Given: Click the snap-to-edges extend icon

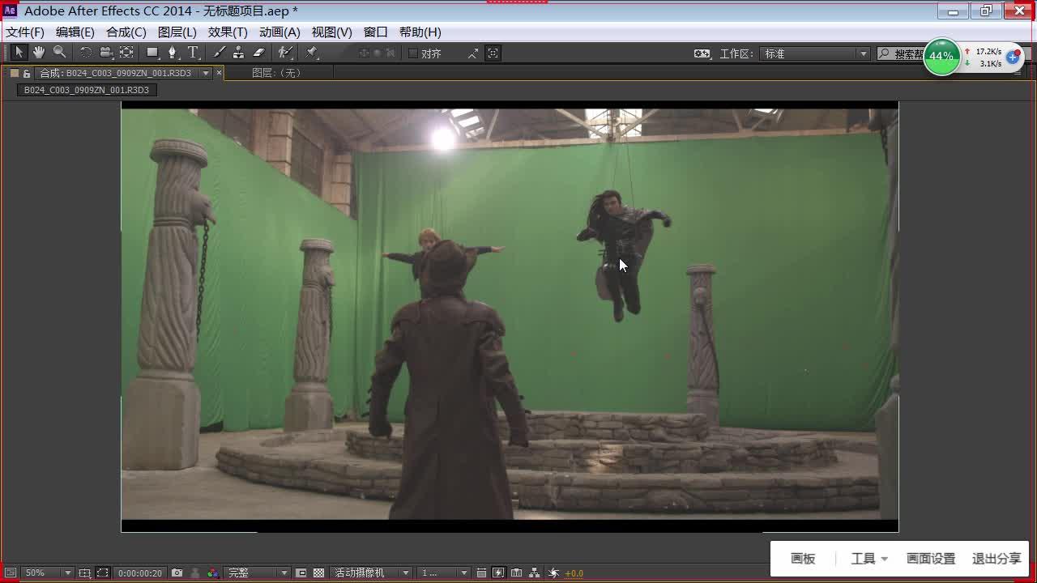Looking at the screenshot, I should point(473,53).
